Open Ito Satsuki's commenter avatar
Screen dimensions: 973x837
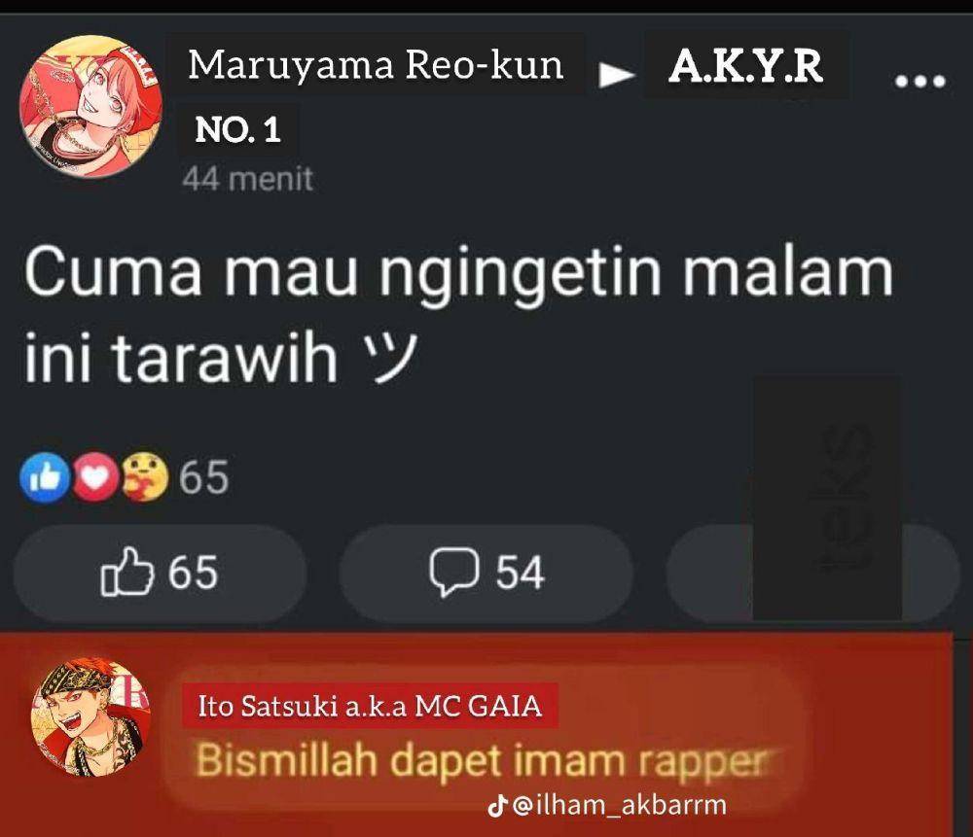90,717
